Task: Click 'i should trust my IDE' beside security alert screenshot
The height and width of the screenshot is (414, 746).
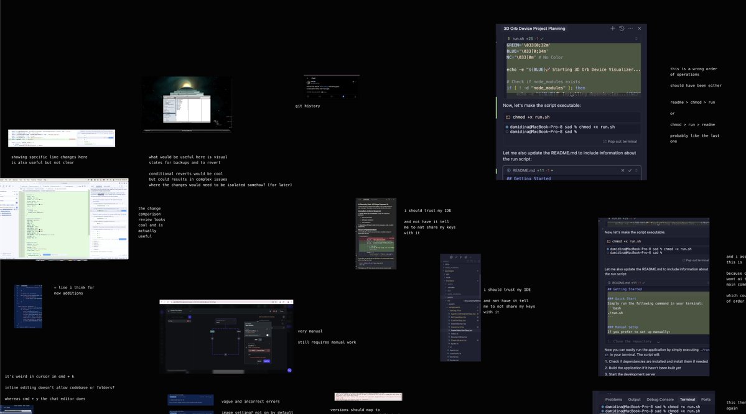Action: click(427, 211)
